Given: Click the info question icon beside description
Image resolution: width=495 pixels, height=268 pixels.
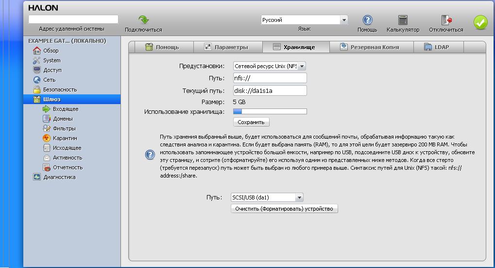Looking at the screenshot, I should tap(150, 155).
